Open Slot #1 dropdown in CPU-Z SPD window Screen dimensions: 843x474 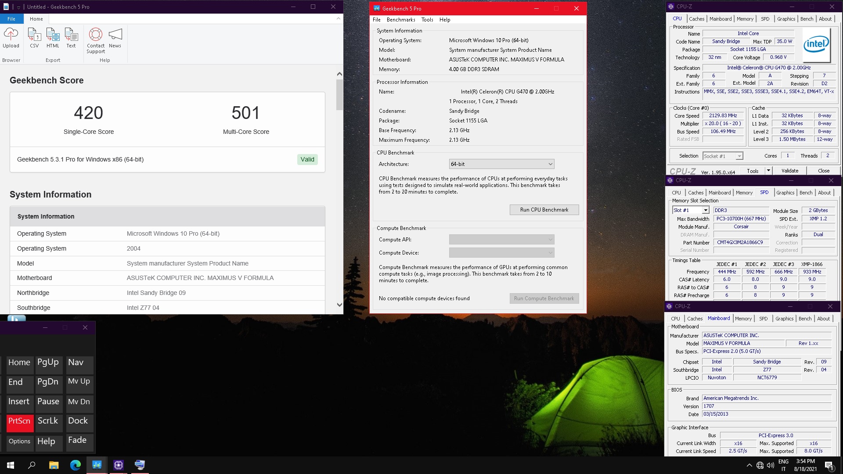coord(691,210)
